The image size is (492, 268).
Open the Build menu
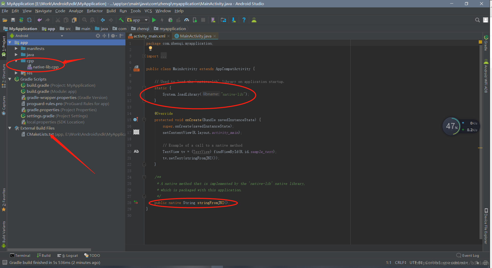(x=111, y=11)
